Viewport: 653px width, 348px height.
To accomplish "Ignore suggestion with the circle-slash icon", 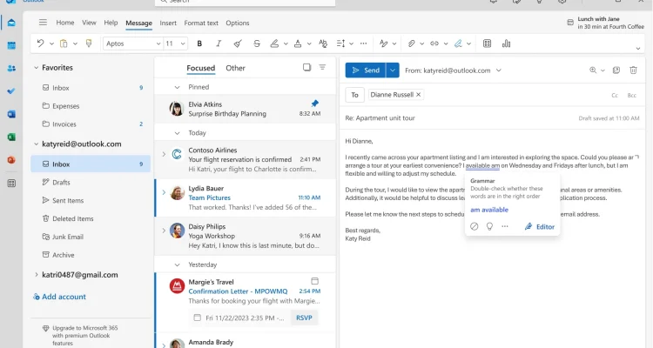I will coord(474,226).
